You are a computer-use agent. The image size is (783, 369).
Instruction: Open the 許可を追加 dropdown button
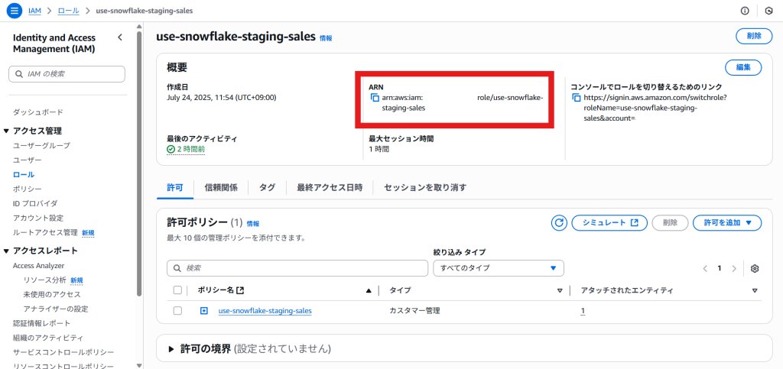pyautogui.click(x=727, y=223)
